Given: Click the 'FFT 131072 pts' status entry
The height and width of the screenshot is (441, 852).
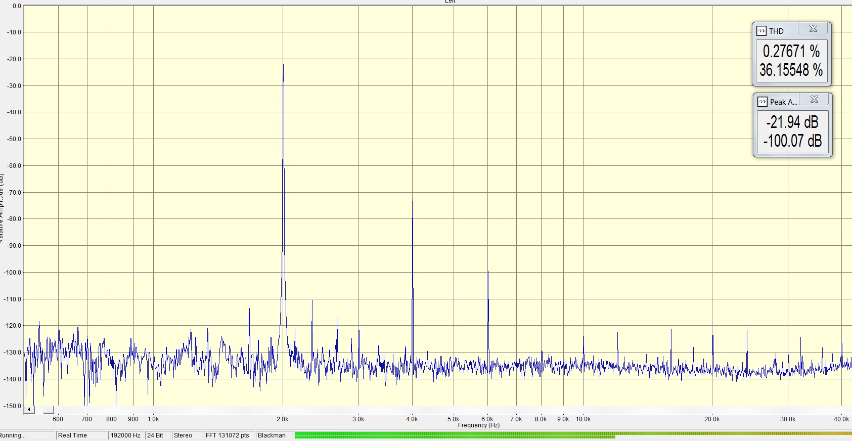Looking at the screenshot, I should pos(229,435).
